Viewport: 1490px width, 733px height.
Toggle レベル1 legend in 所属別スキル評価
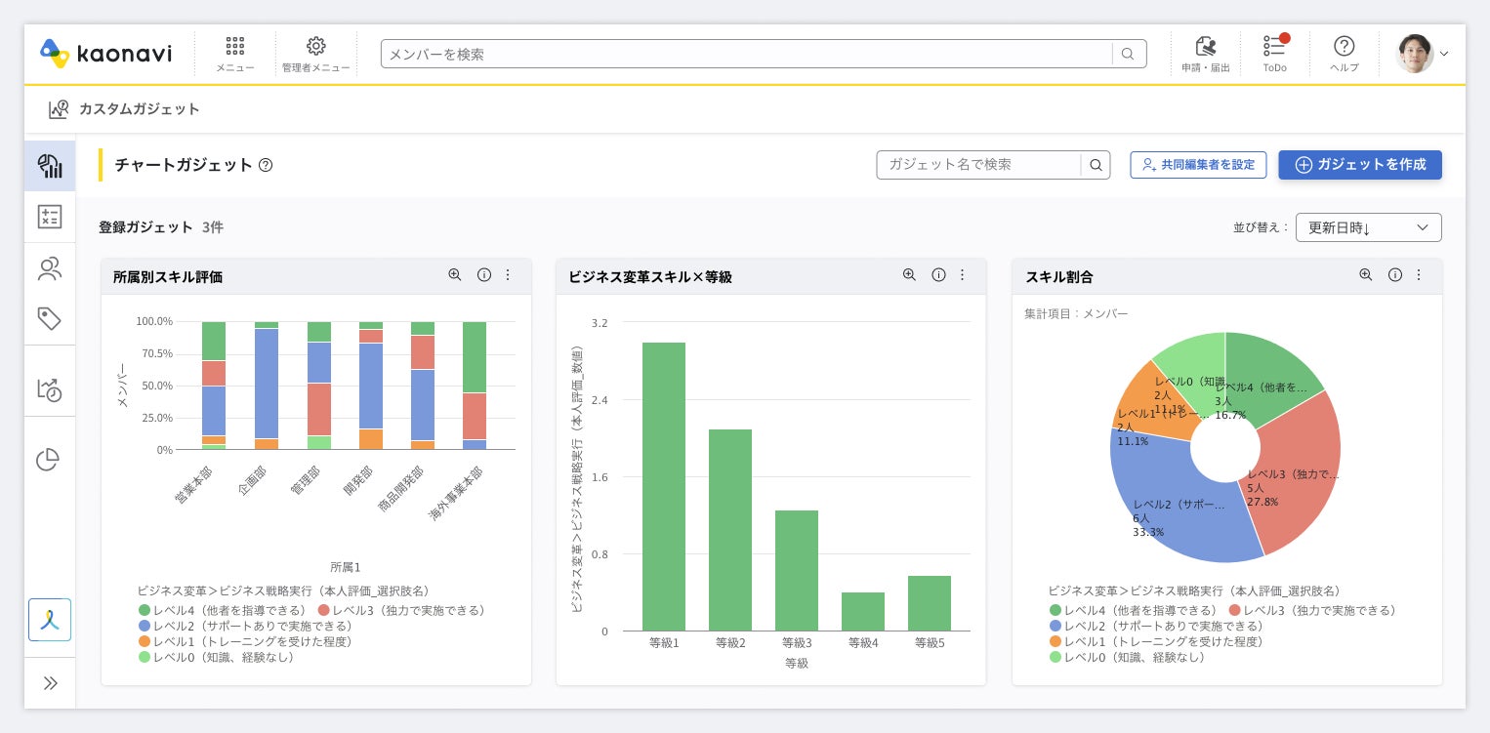click(245, 641)
